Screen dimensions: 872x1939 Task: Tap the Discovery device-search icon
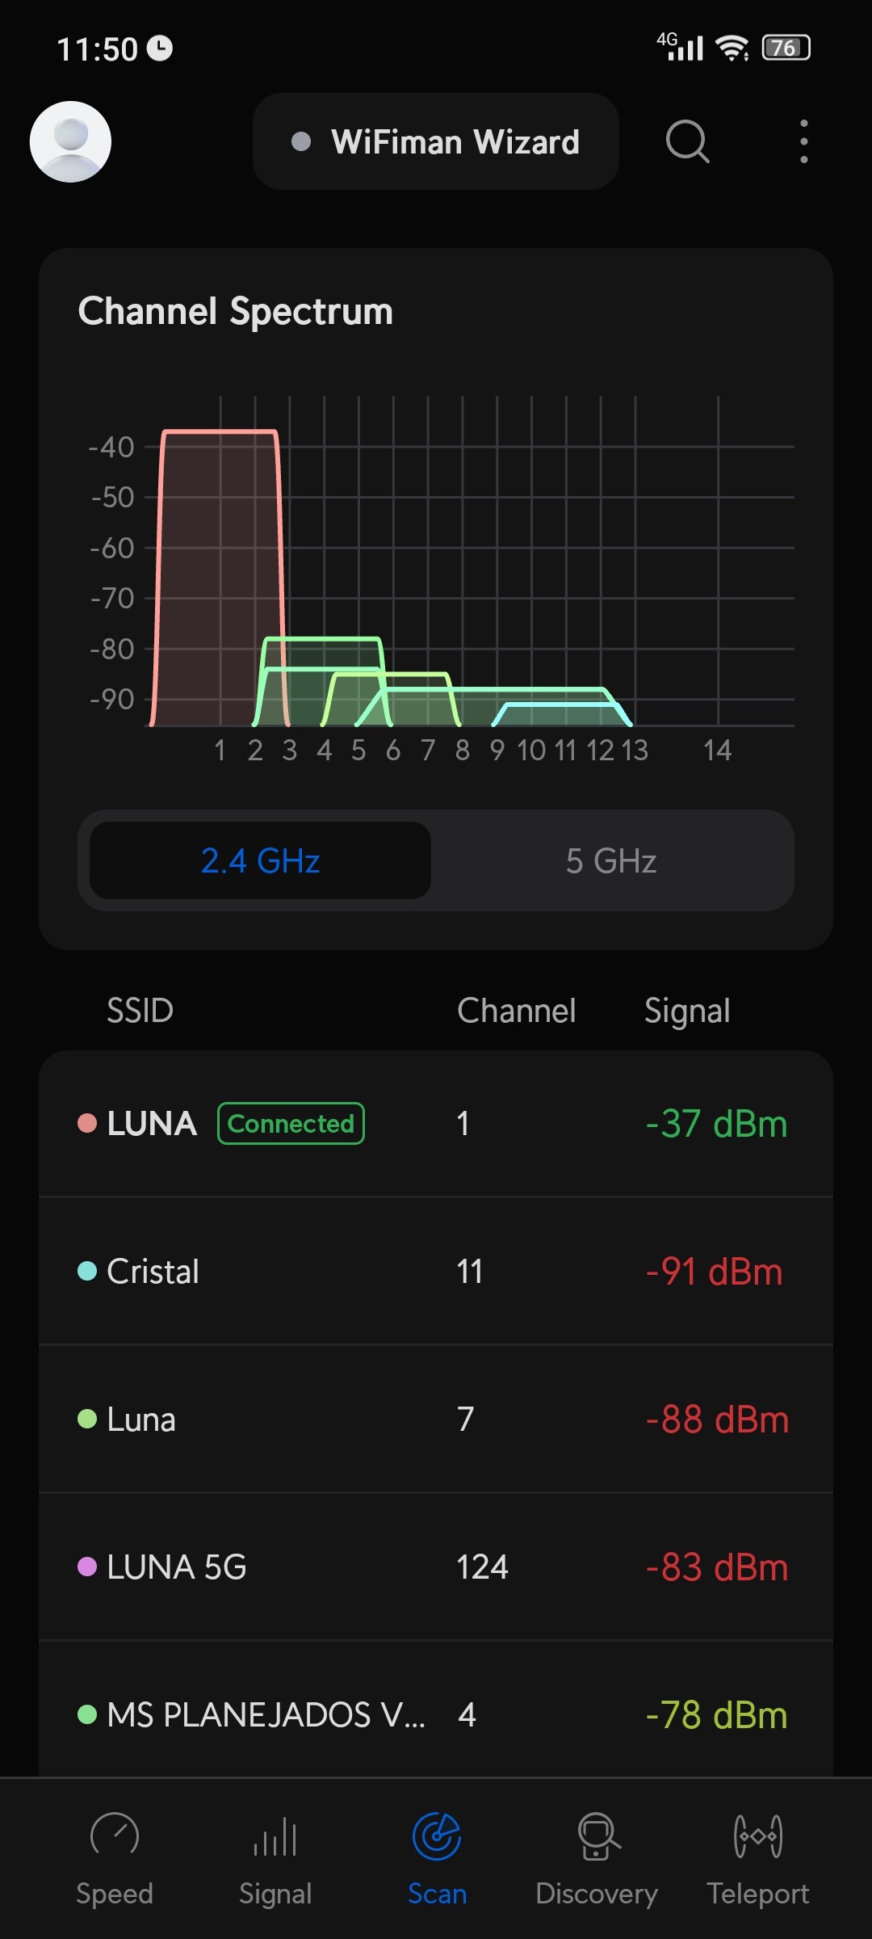point(597,1837)
